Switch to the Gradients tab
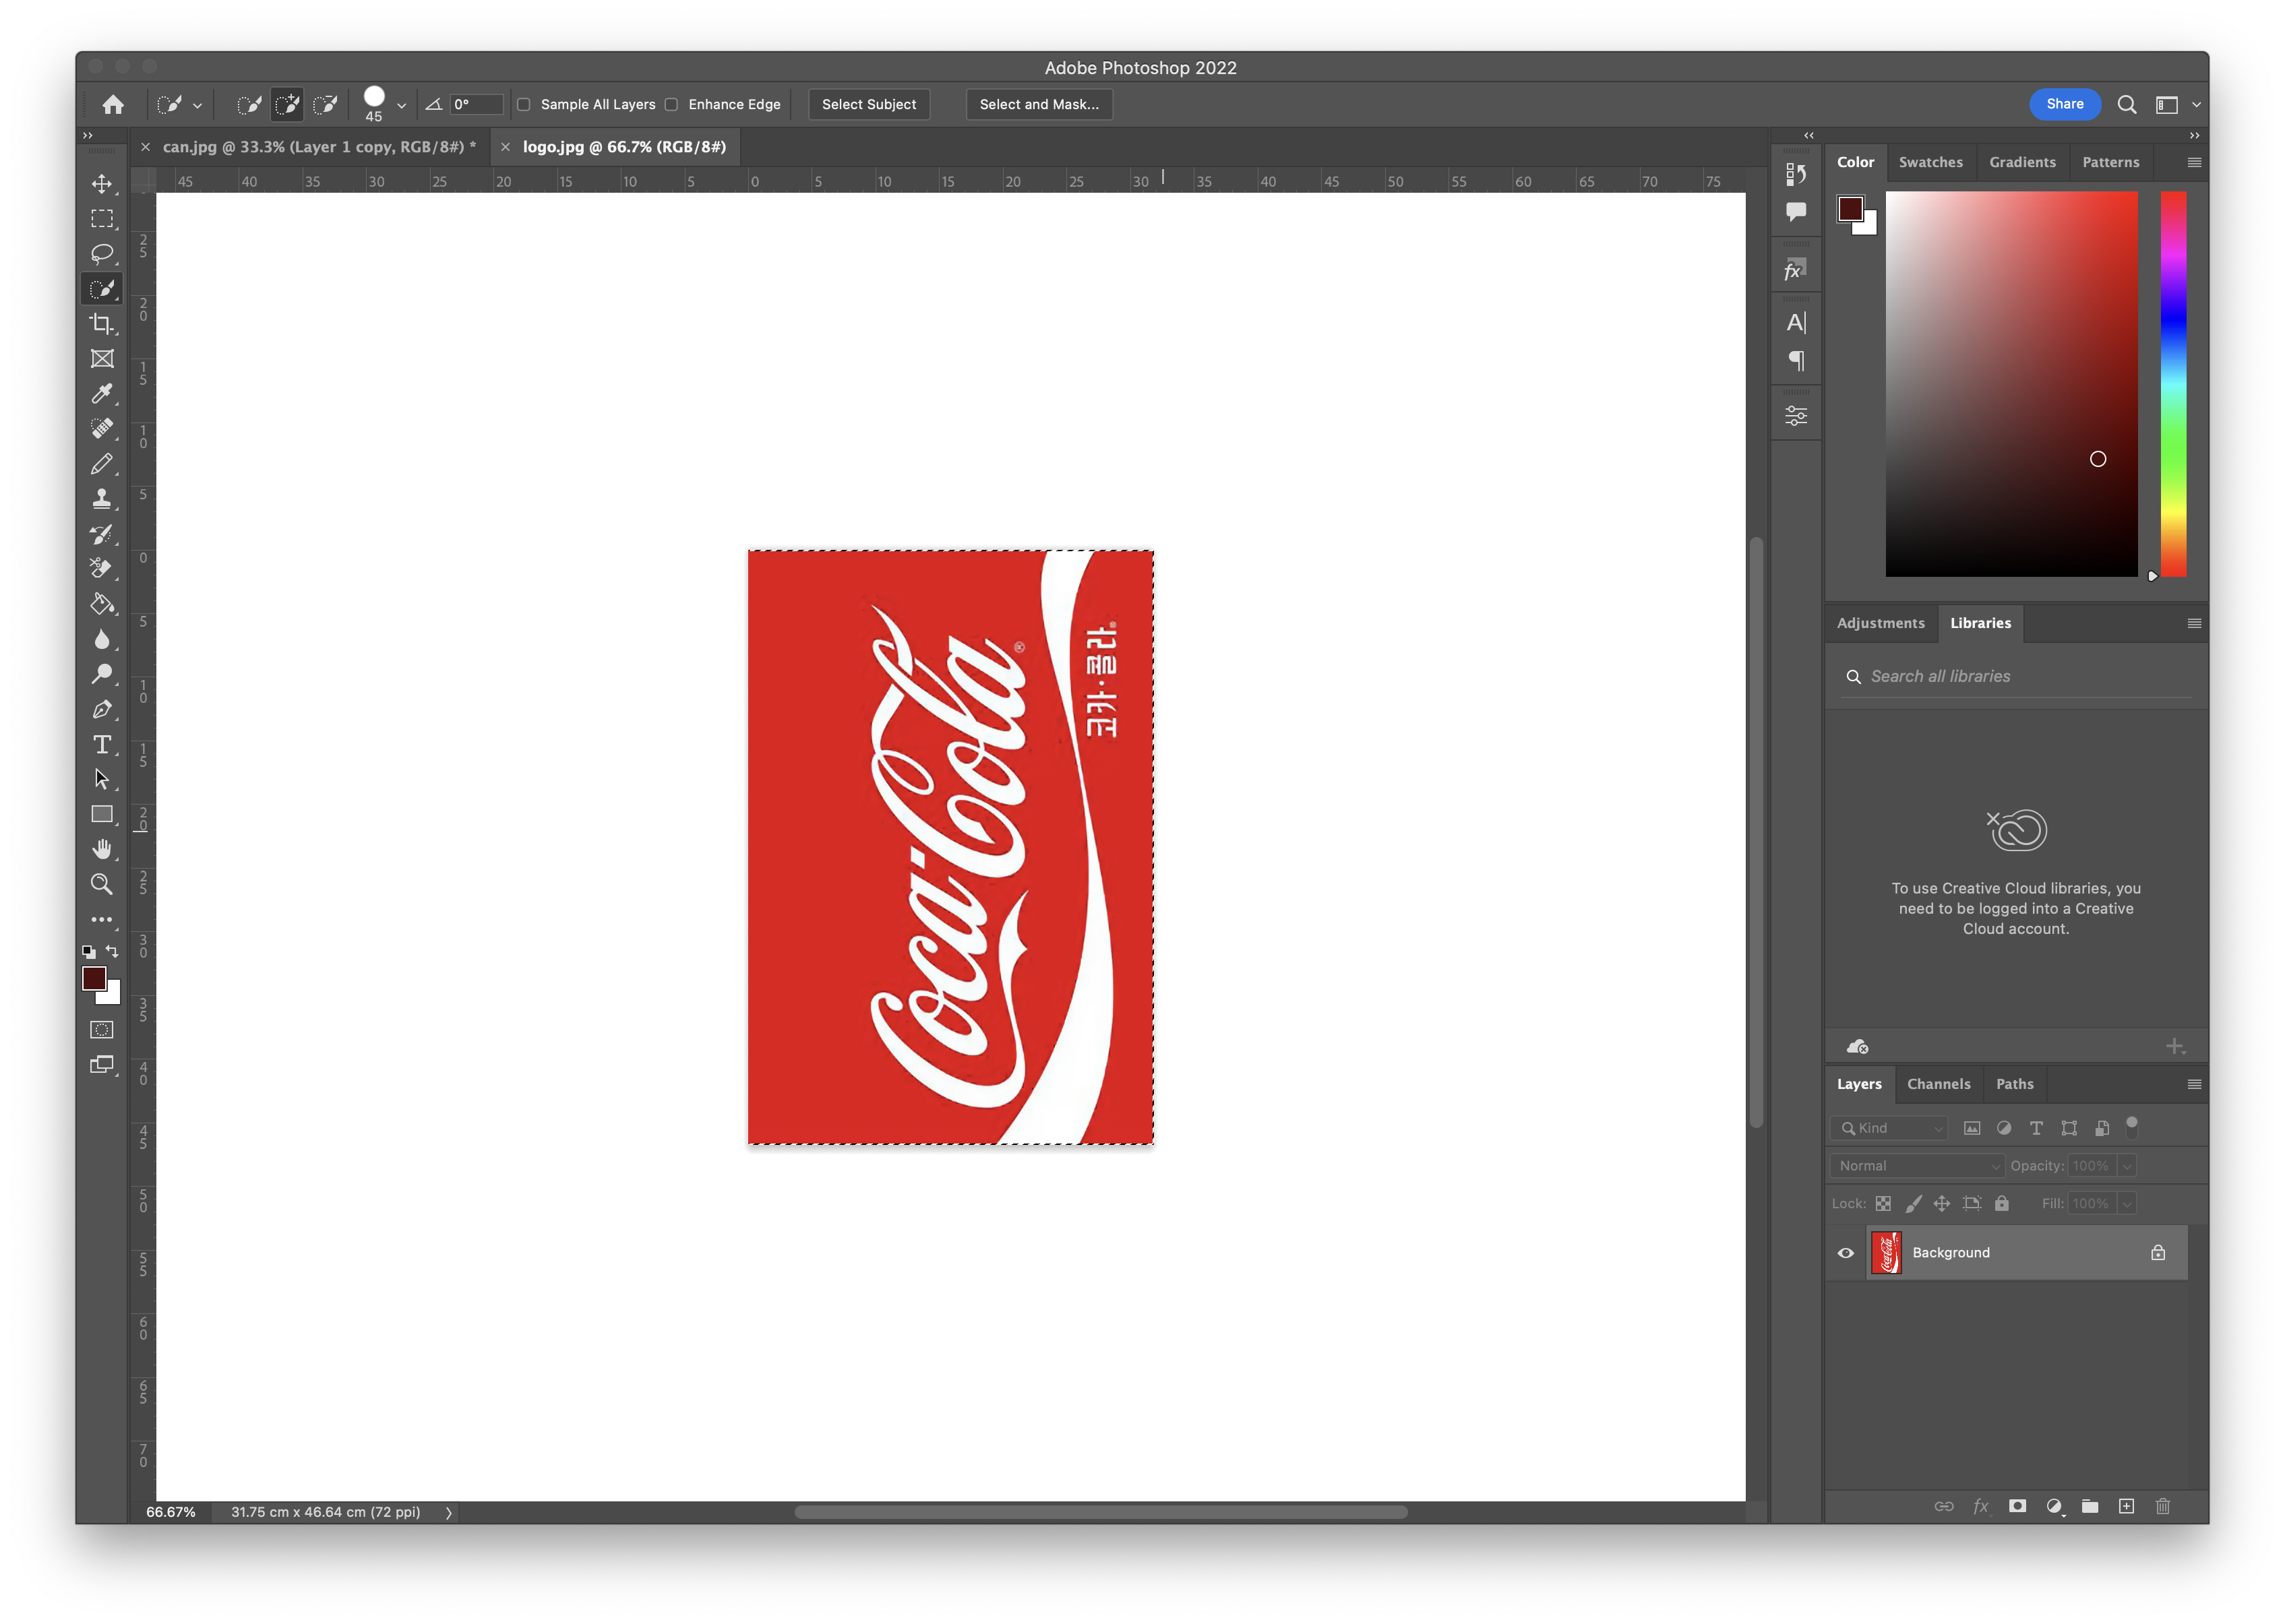 pyautogui.click(x=2022, y=162)
